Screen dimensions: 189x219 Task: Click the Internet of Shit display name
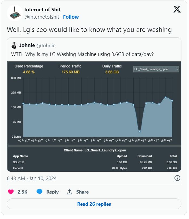[x=42, y=9]
